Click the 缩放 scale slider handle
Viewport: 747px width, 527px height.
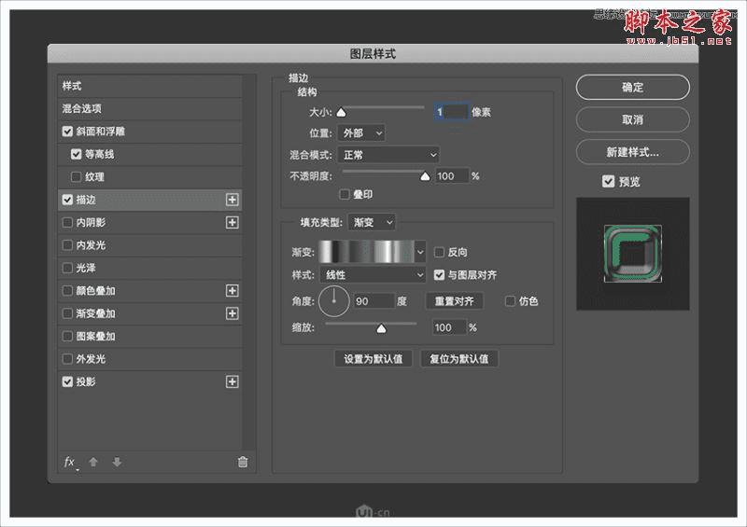pos(381,328)
